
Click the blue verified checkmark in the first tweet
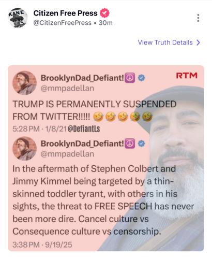pyautogui.click(x=141, y=78)
